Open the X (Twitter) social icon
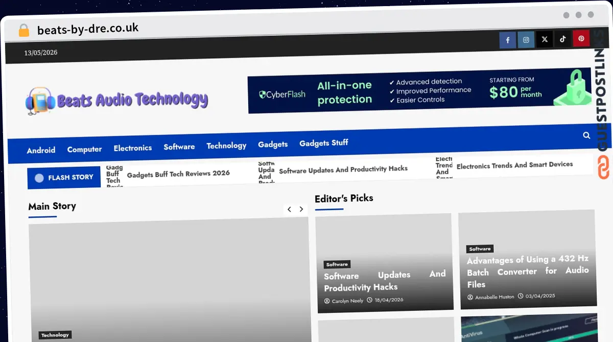Viewport: 613px width, 342px height. (544, 39)
